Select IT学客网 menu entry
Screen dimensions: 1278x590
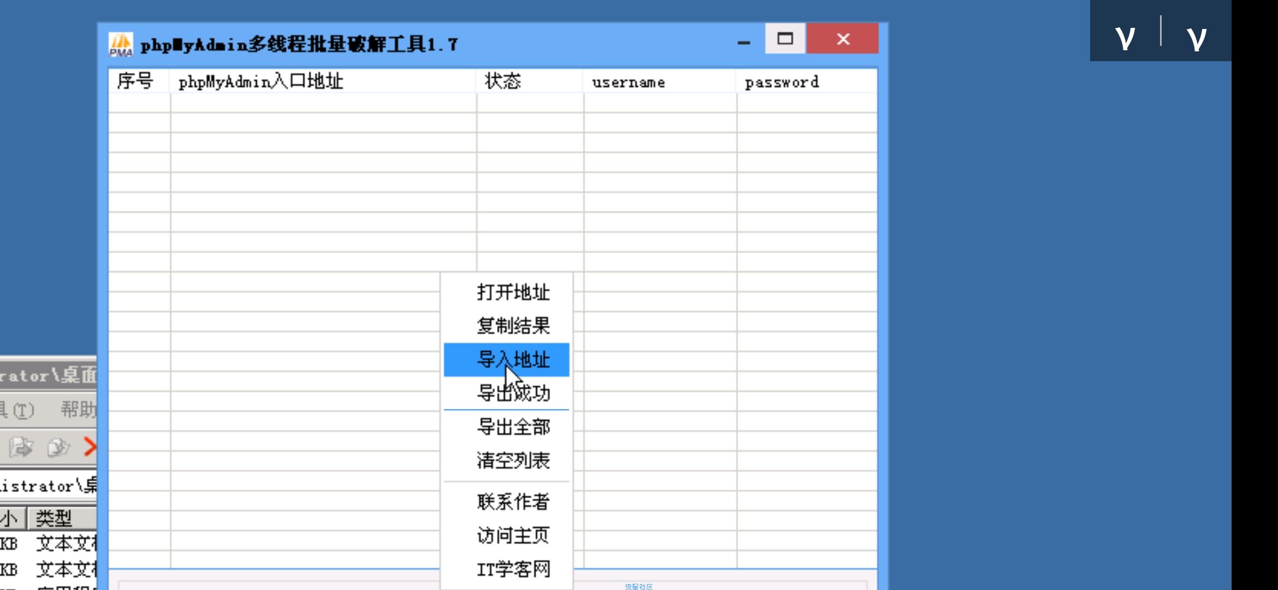pyautogui.click(x=506, y=569)
